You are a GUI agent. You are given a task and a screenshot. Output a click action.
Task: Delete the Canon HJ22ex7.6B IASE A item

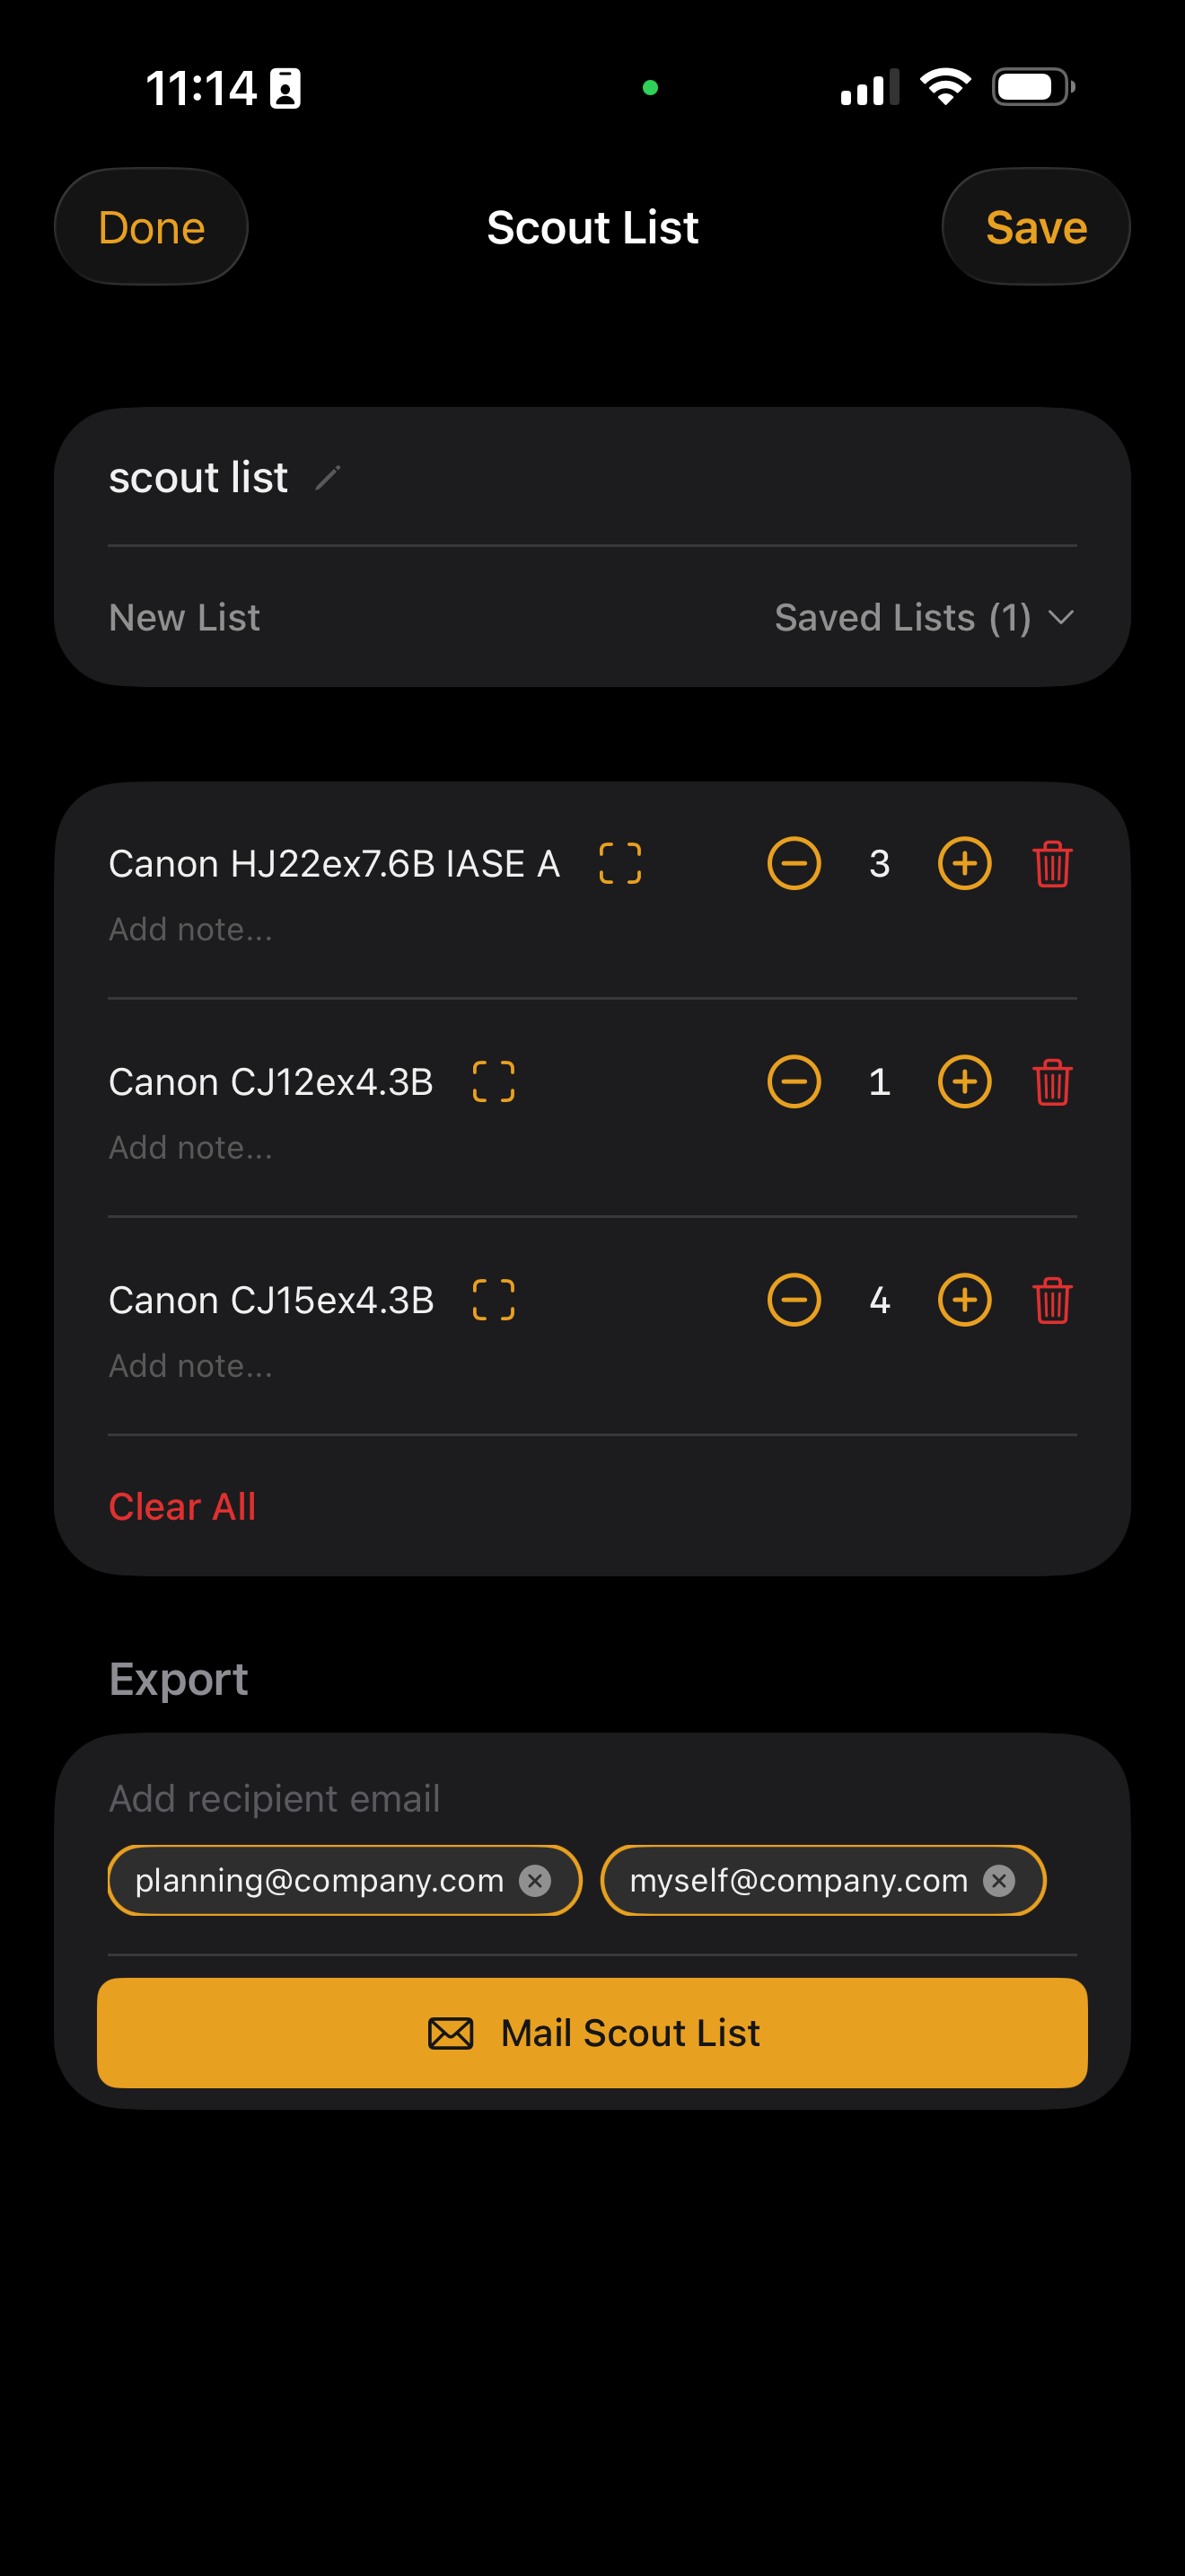(1052, 864)
